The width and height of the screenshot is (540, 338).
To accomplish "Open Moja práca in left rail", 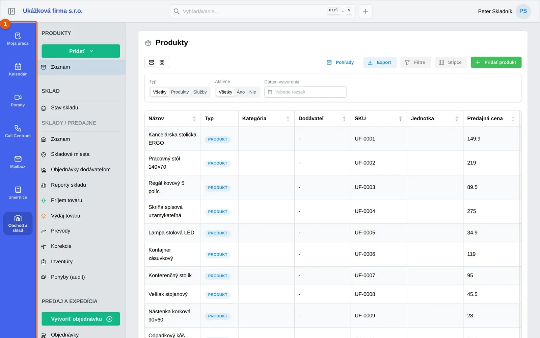I will click(18, 39).
